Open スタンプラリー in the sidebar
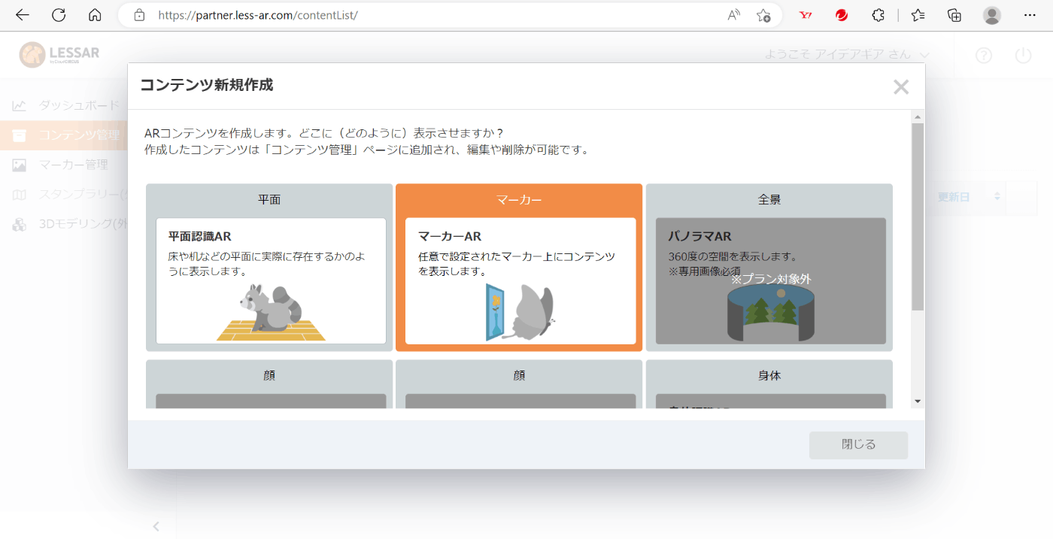This screenshot has width=1053, height=539. [x=83, y=195]
